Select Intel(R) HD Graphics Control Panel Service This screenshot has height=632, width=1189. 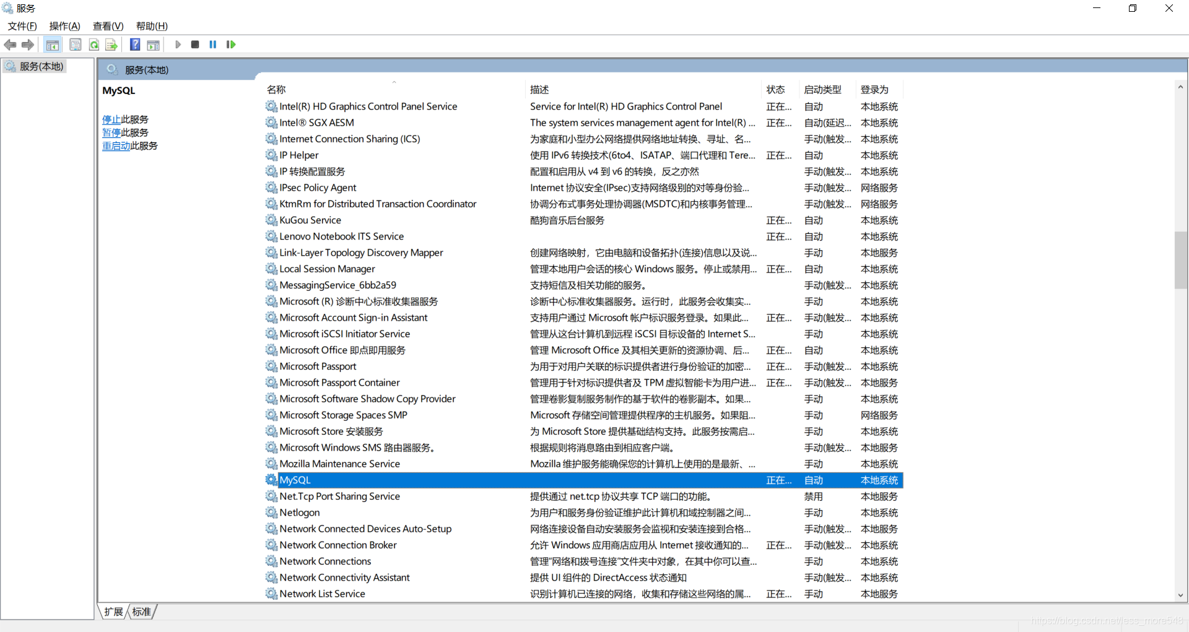tap(584, 106)
